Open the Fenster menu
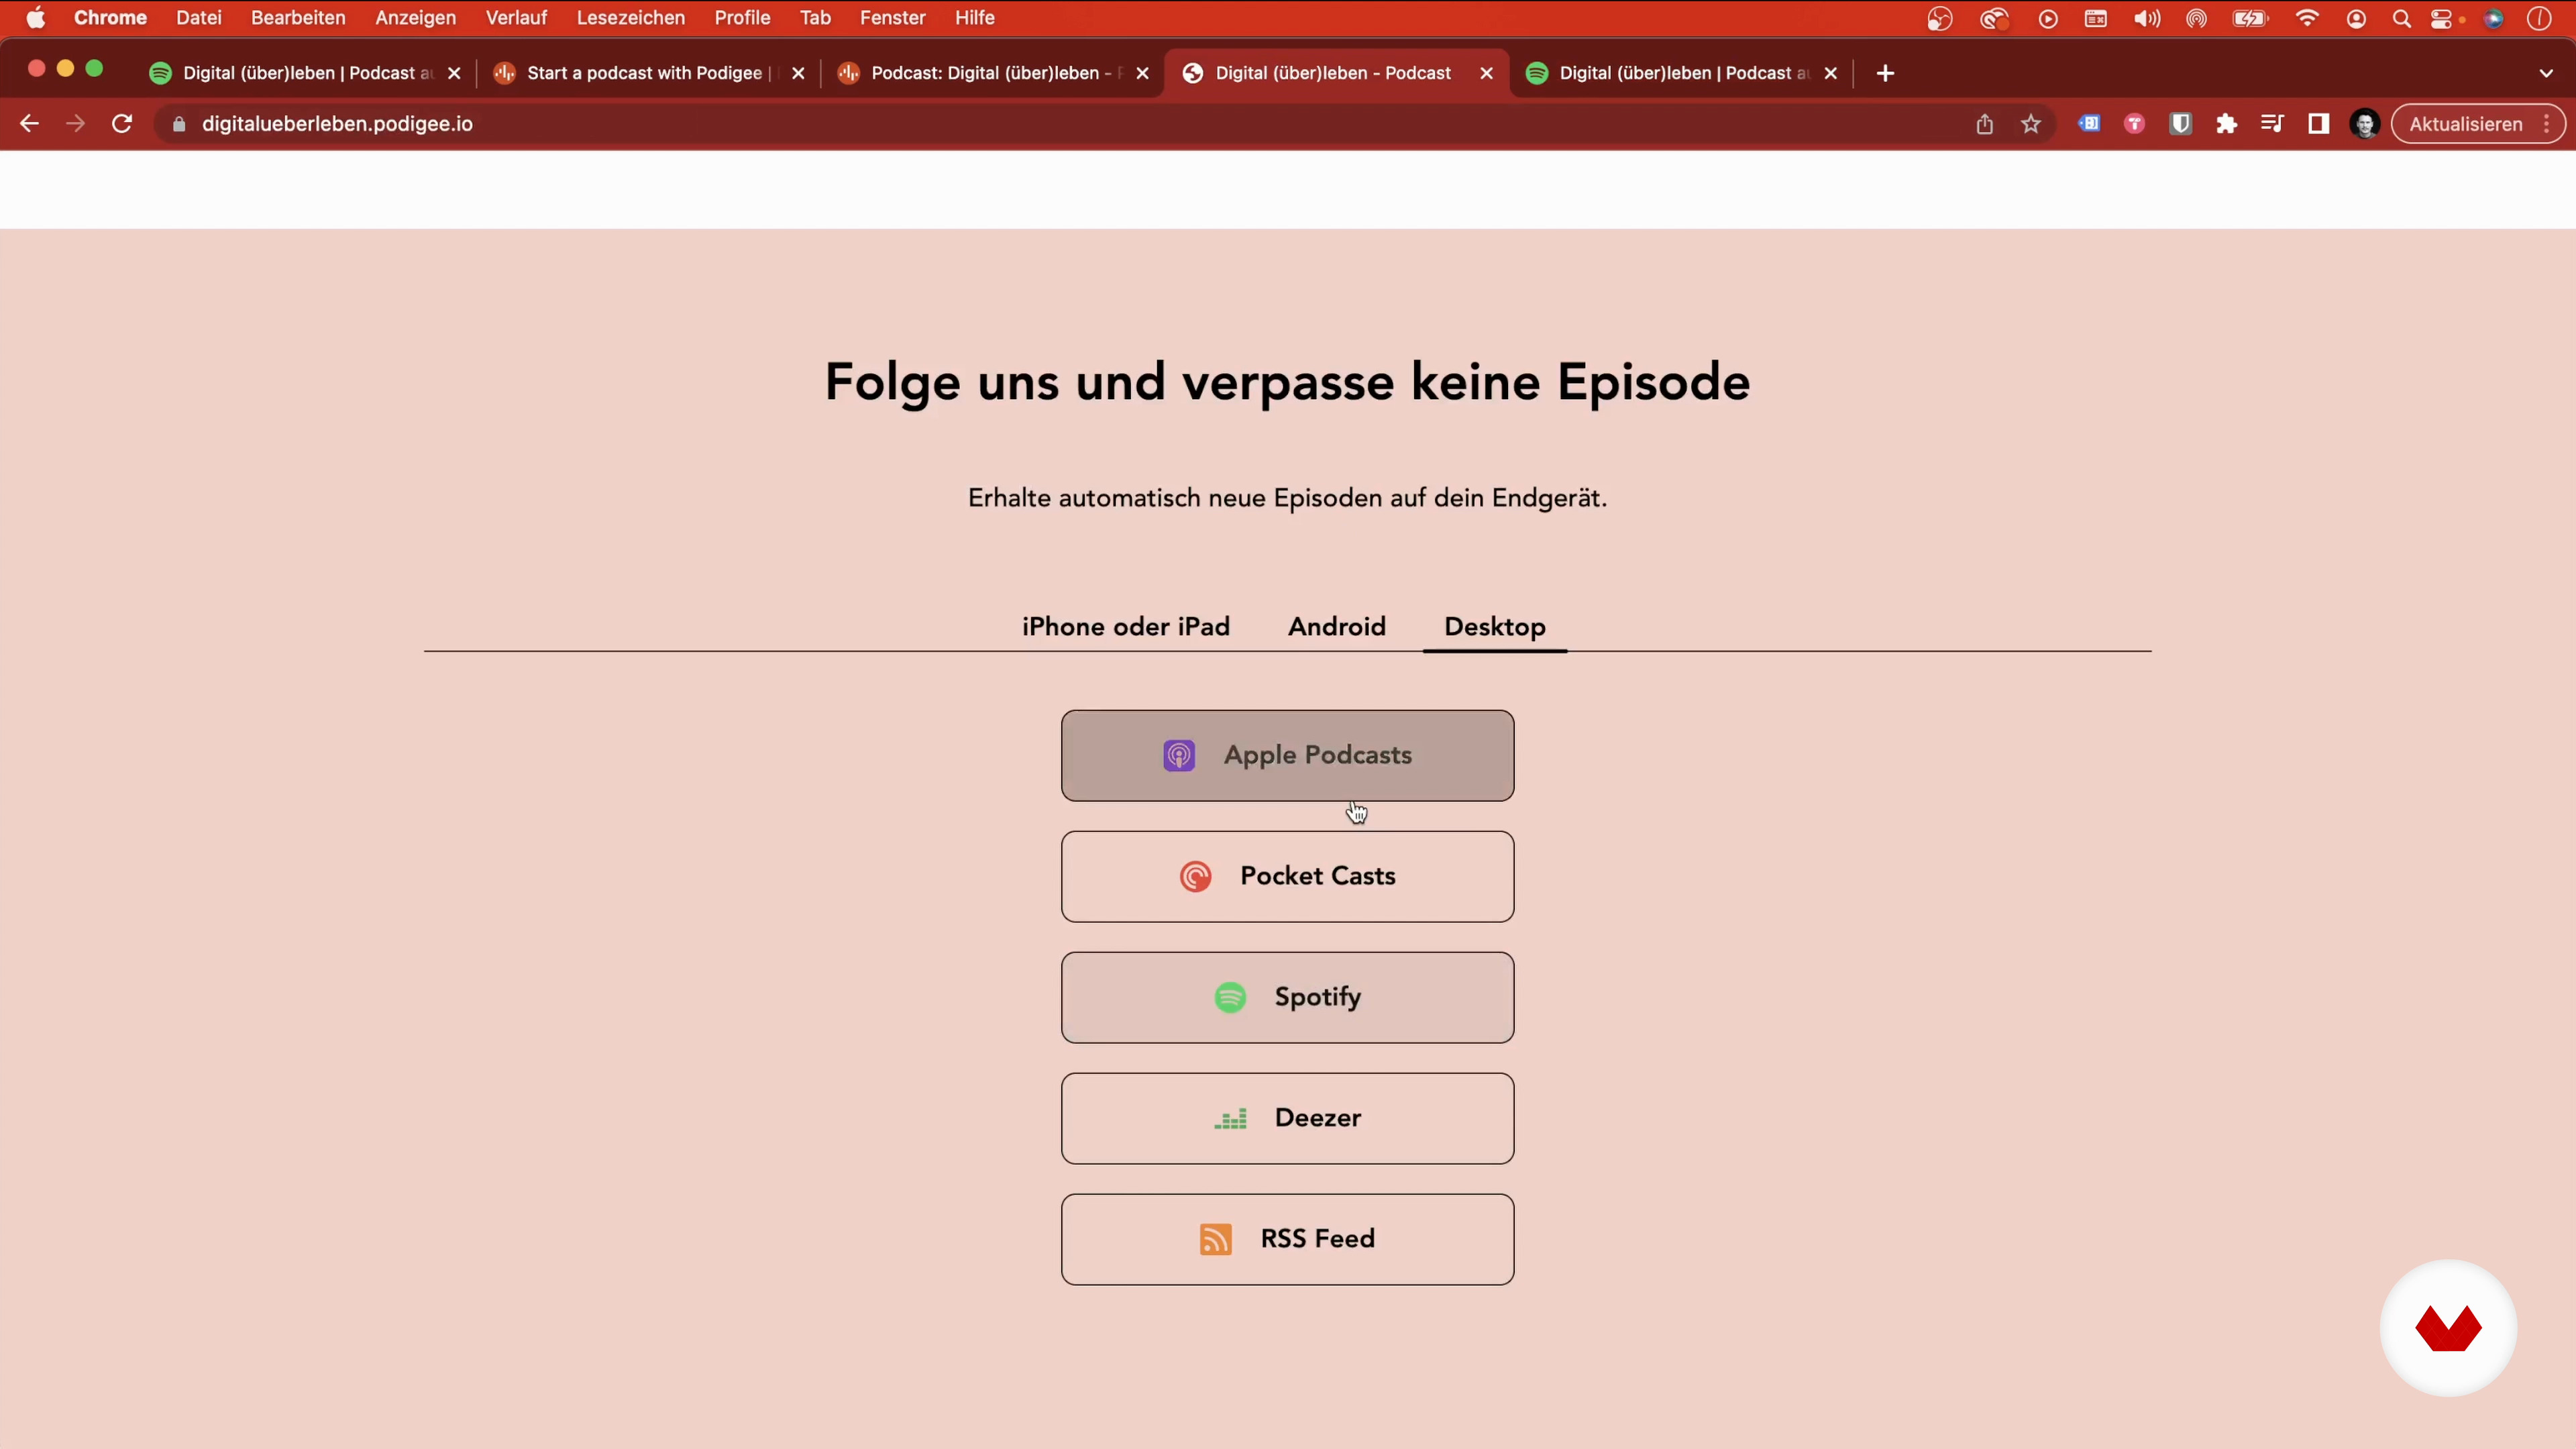This screenshot has width=2576, height=1449. click(x=892, y=18)
